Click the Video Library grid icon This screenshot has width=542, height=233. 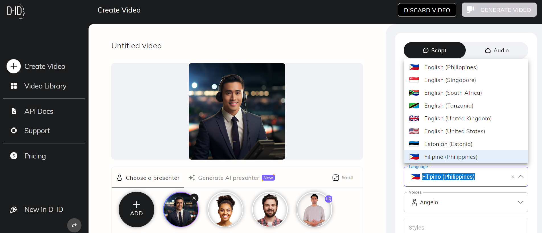pyautogui.click(x=14, y=86)
